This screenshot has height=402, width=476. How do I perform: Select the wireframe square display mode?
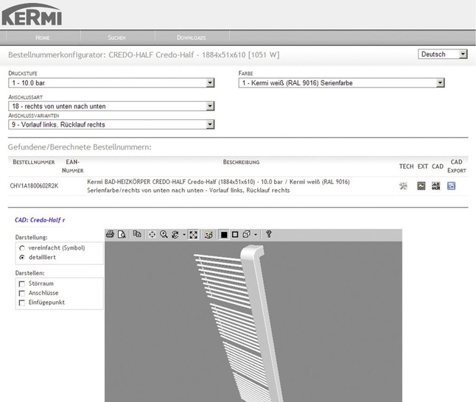click(235, 235)
